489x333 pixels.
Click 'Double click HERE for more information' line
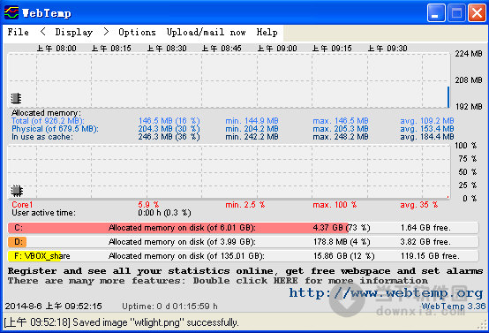311,281
